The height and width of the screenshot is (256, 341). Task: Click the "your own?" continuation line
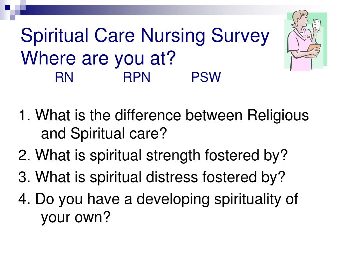[76, 217]
